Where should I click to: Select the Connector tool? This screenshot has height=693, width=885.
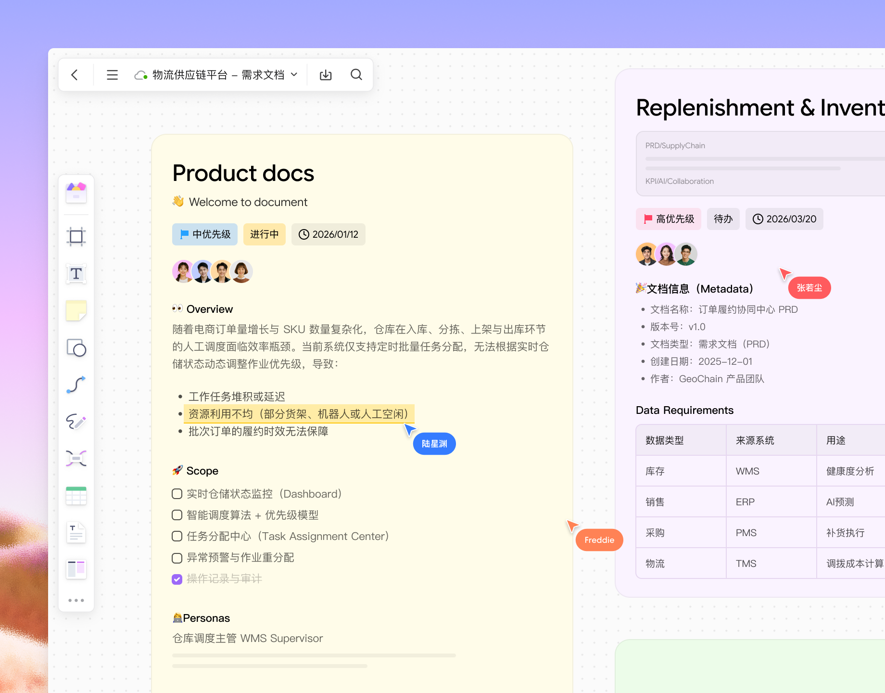(76, 385)
